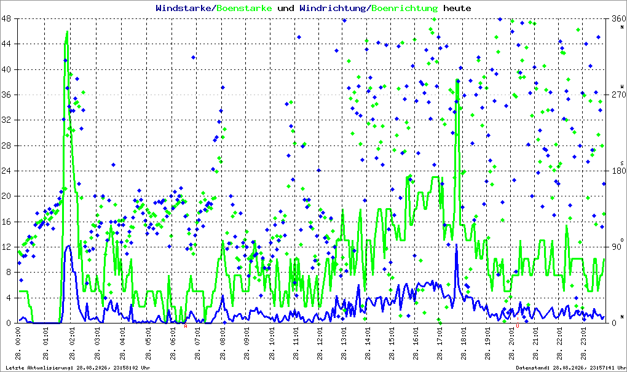Click the green 'Boenstarke' title word
The height and width of the screenshot is (372, 627).
(244, 8)
